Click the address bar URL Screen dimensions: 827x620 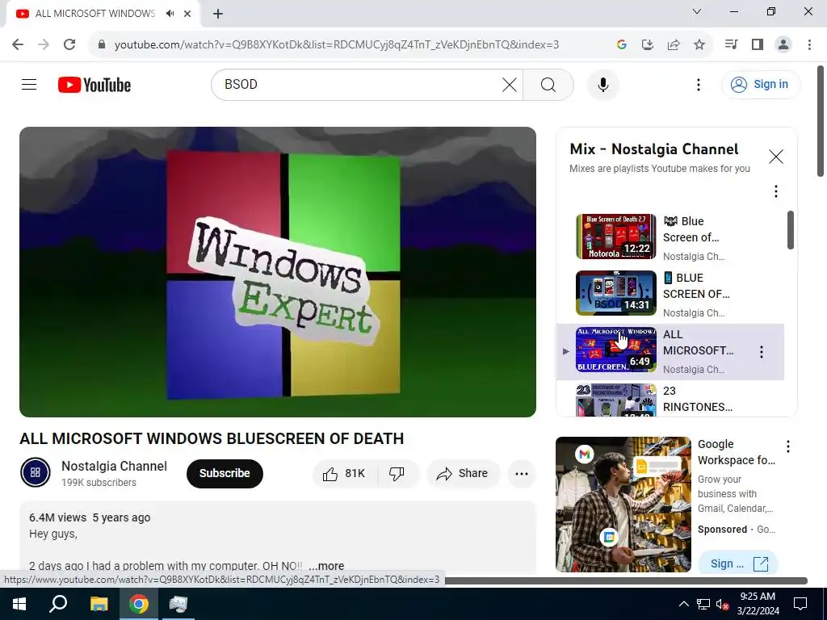point(337,44)
